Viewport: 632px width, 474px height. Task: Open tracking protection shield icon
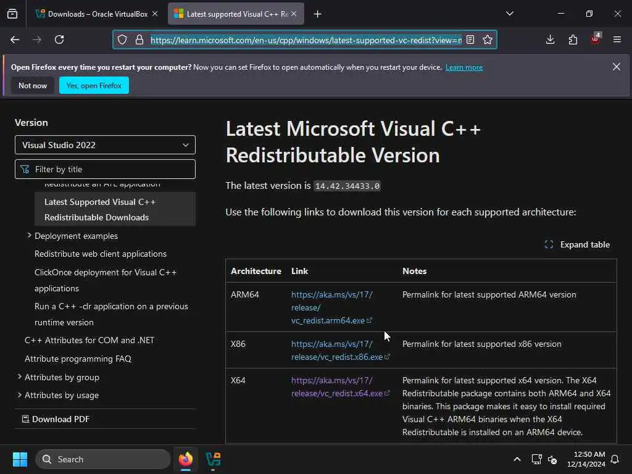click(x=122, y=39)
